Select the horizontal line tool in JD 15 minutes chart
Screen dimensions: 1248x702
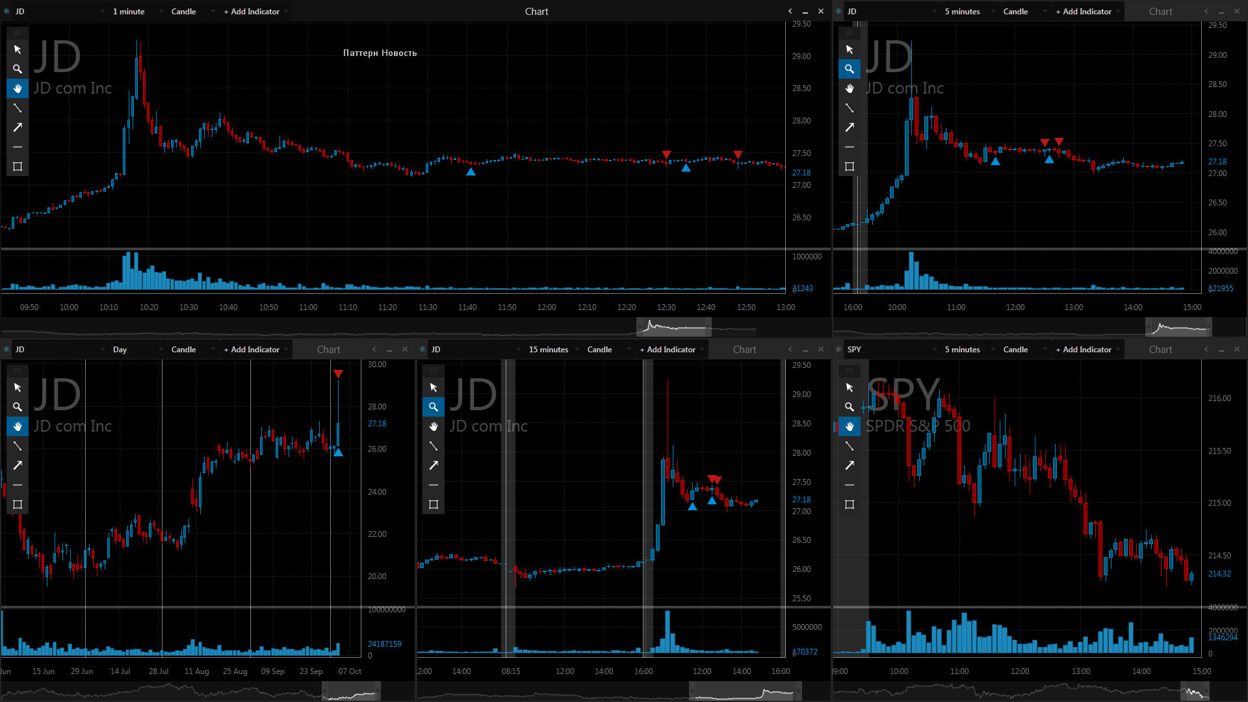[x=434, y=485]
